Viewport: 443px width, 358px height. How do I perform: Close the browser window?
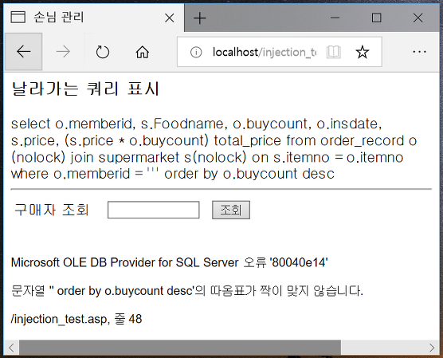[418, 18]
